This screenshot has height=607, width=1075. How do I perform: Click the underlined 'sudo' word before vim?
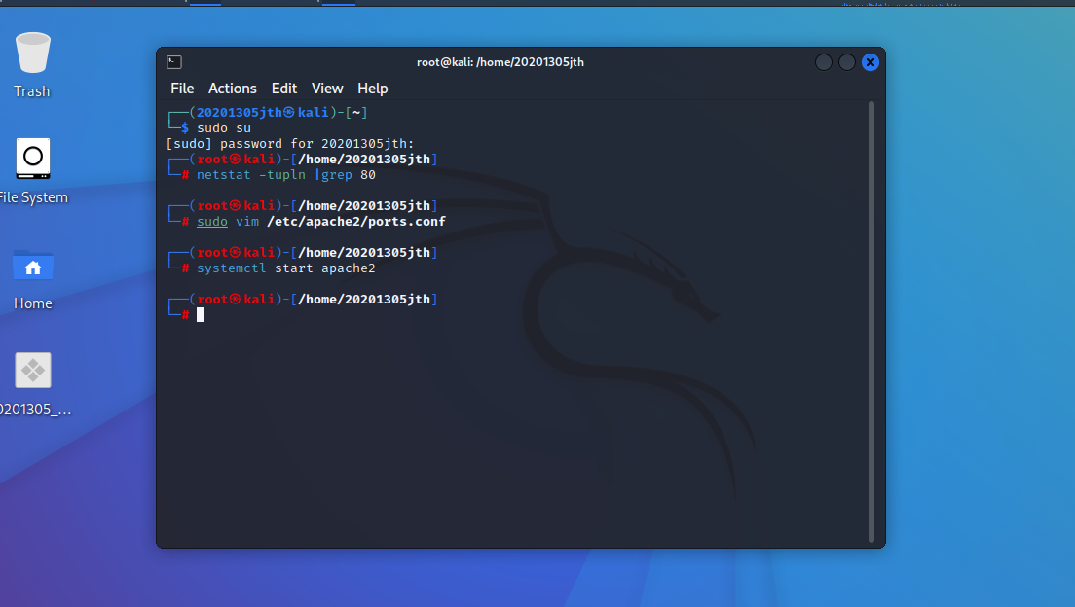(212, 221)
